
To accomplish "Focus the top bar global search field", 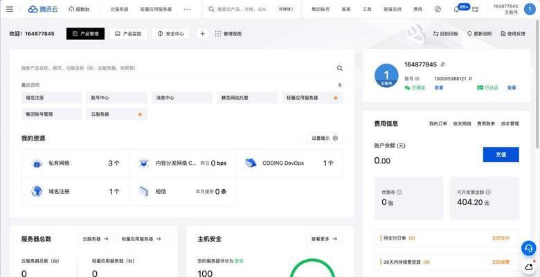I will [242, 9].
